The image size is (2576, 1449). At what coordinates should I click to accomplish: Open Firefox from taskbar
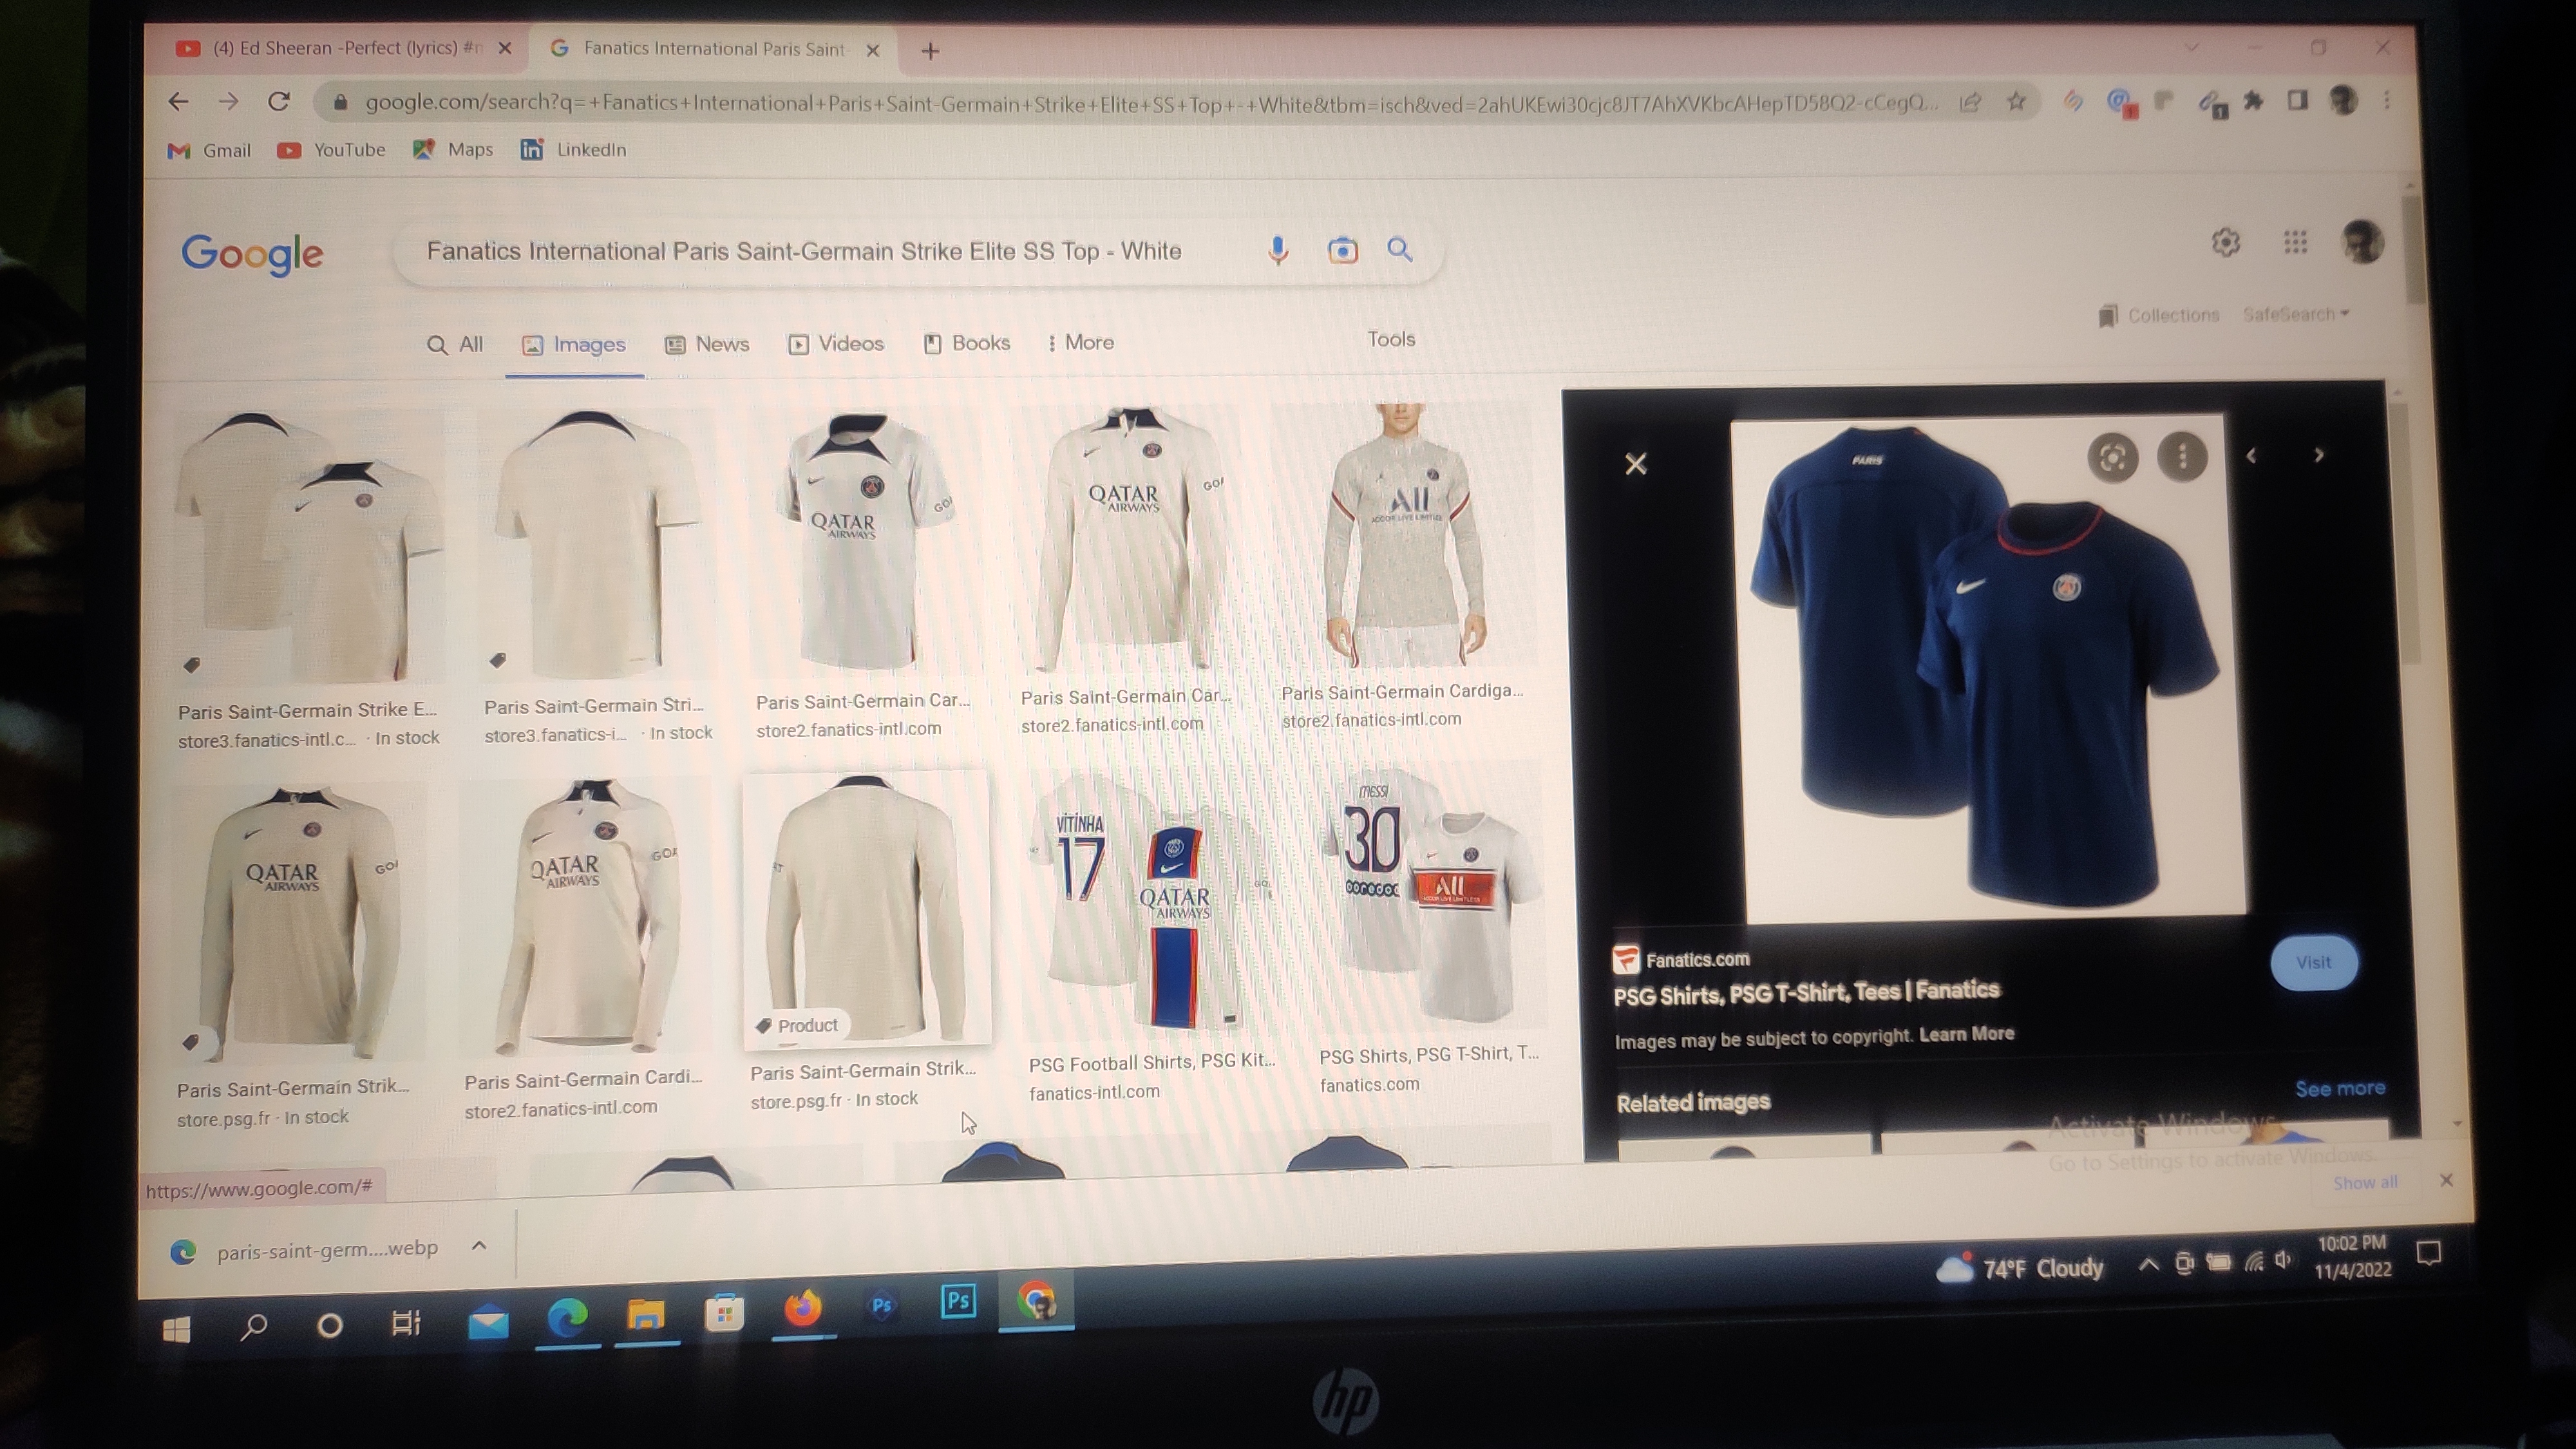point(803,1309)
